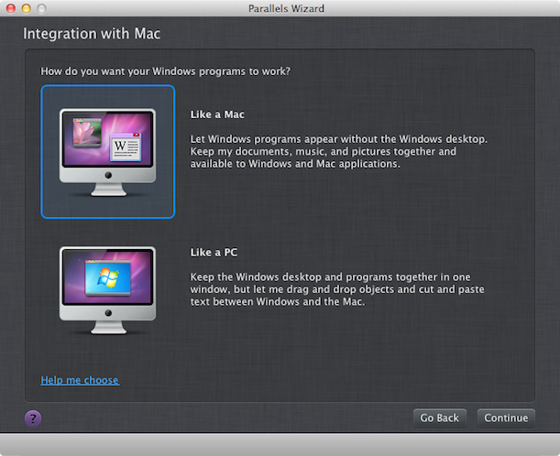The image size is (560, 456).
Task: Click the Parallels Wizard title bar text
Action: 287,8
